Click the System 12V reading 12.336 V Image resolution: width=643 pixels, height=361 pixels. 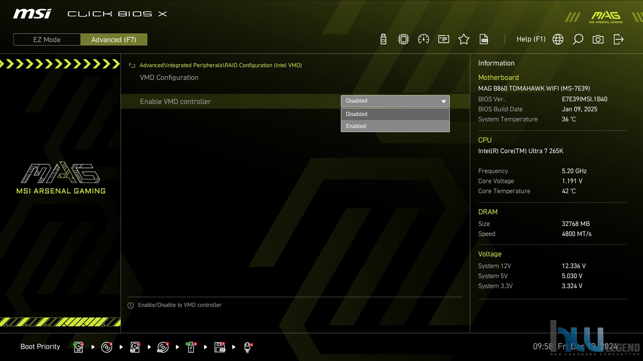[x=574, y=266]
